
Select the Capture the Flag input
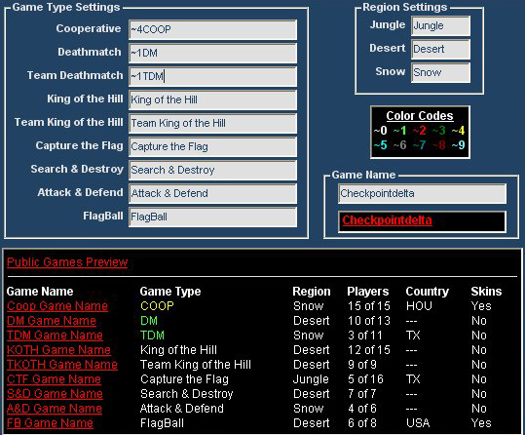(212, 146)
